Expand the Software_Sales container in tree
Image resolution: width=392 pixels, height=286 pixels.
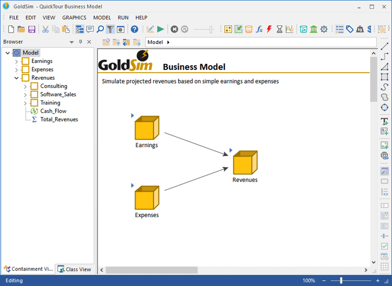click(25, 95)
